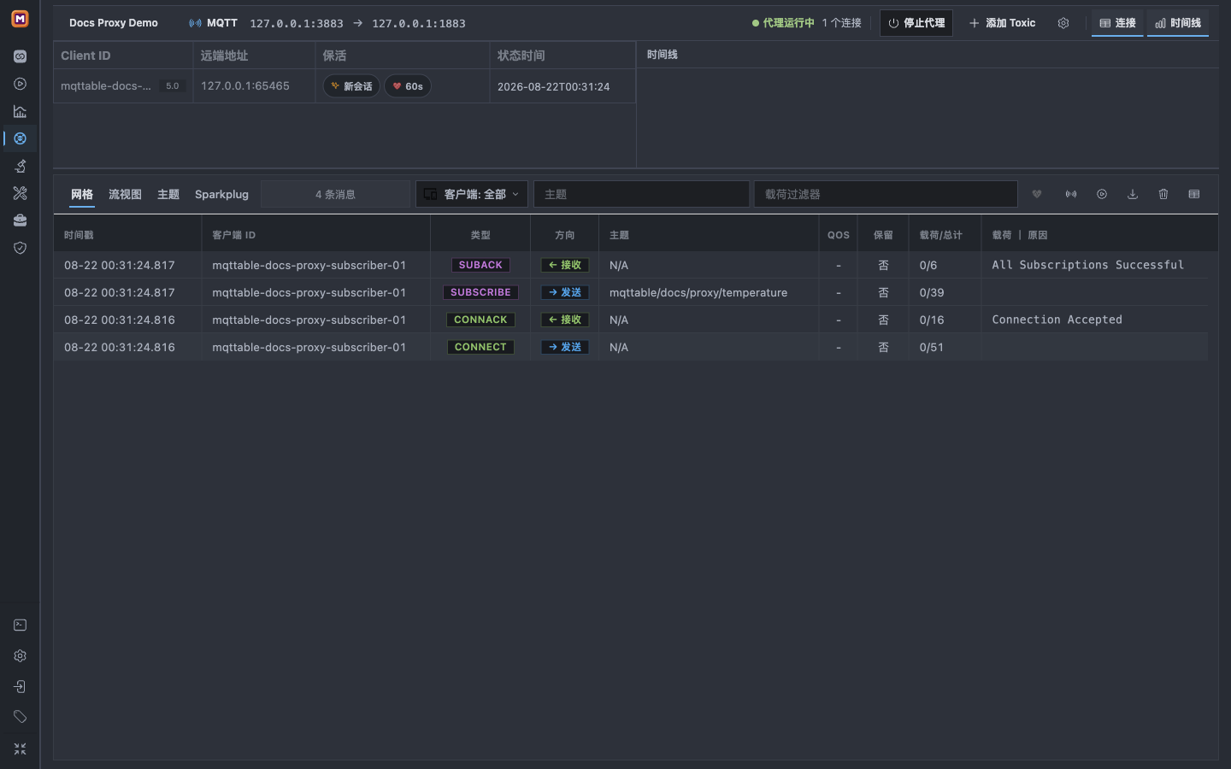Switch to the 流视图 tab
The image size is (1231, 769).
125,194
